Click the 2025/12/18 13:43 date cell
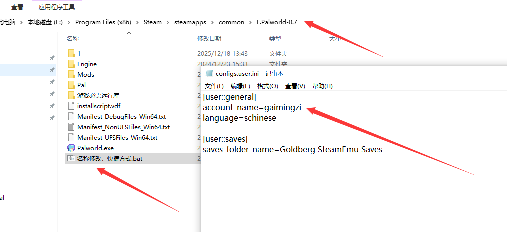507x232 pixels. (x=223, y=53)
